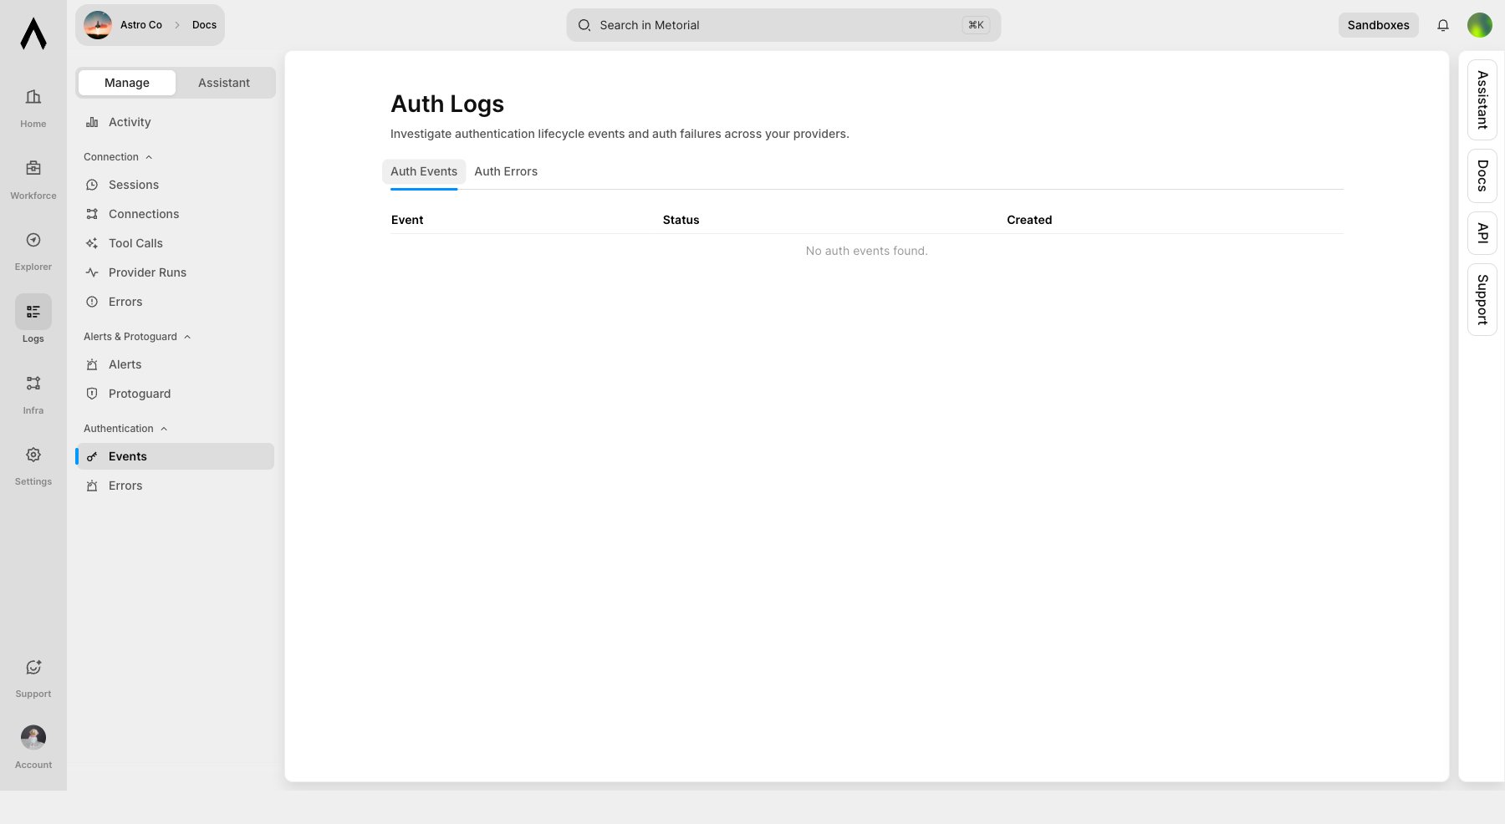
Task: Collapse the Connection section
Action: (118, 157)
